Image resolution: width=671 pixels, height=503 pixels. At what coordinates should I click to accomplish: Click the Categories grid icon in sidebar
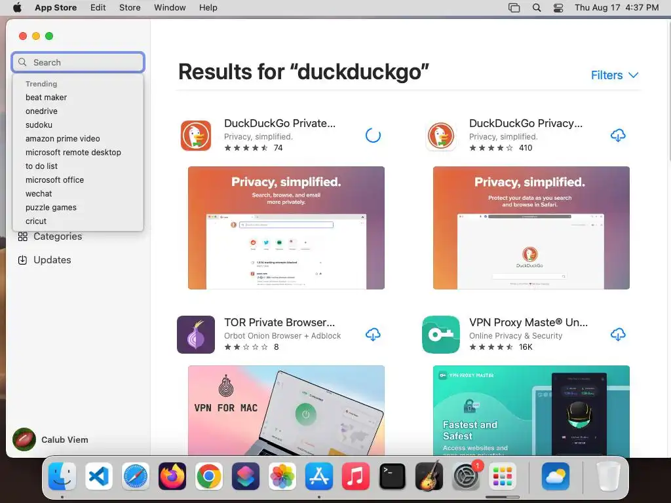point(23,236)
